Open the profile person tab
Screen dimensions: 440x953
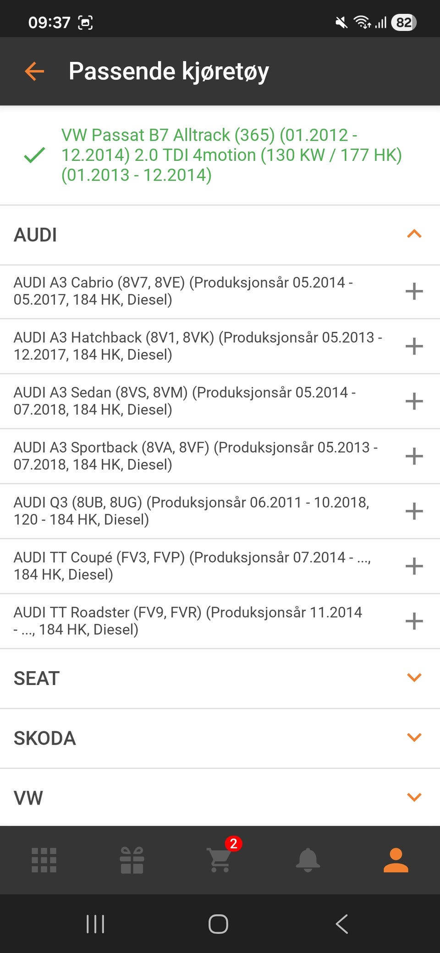coord(396,860)
